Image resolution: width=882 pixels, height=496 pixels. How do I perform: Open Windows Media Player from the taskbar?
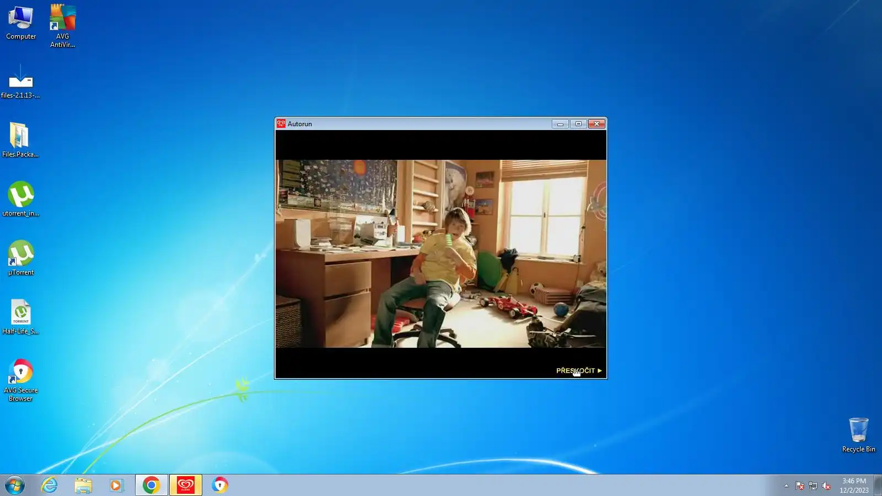tap(116, 486)
